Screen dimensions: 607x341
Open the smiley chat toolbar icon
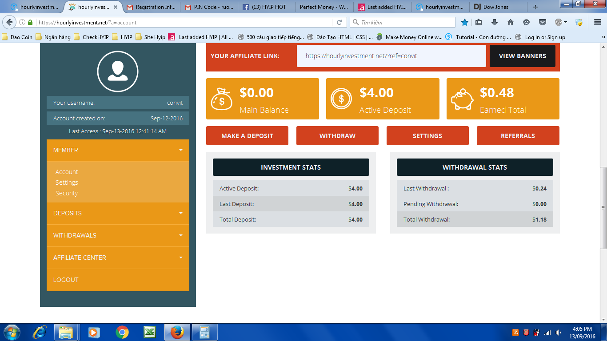click(527, 22)
